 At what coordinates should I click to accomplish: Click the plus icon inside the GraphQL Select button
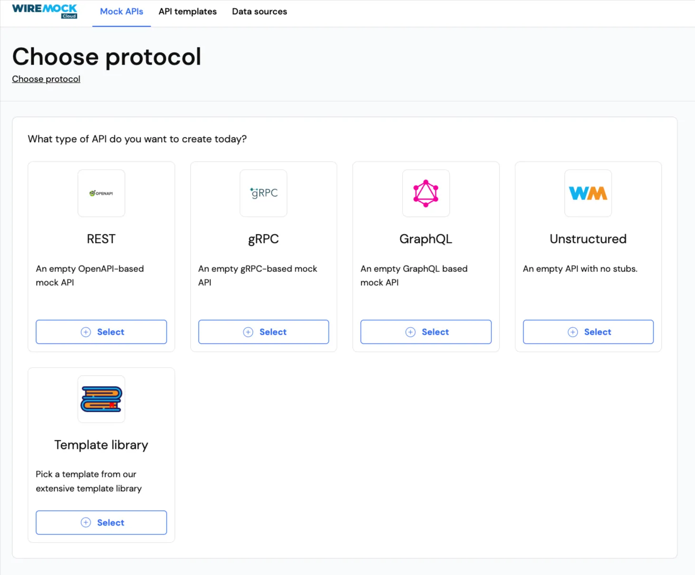[410, 331]
